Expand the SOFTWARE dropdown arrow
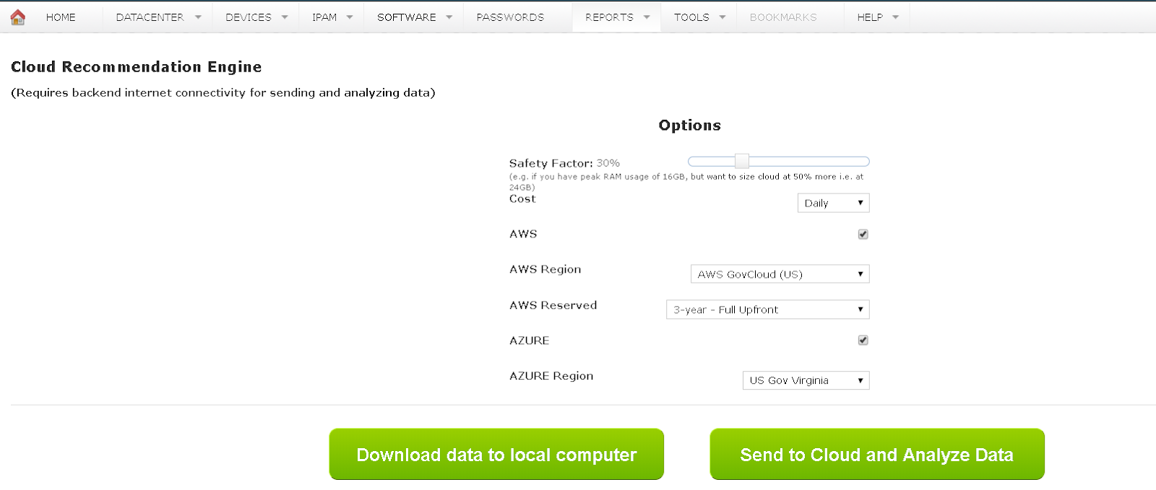1156x490 pixels. point(449,17)
